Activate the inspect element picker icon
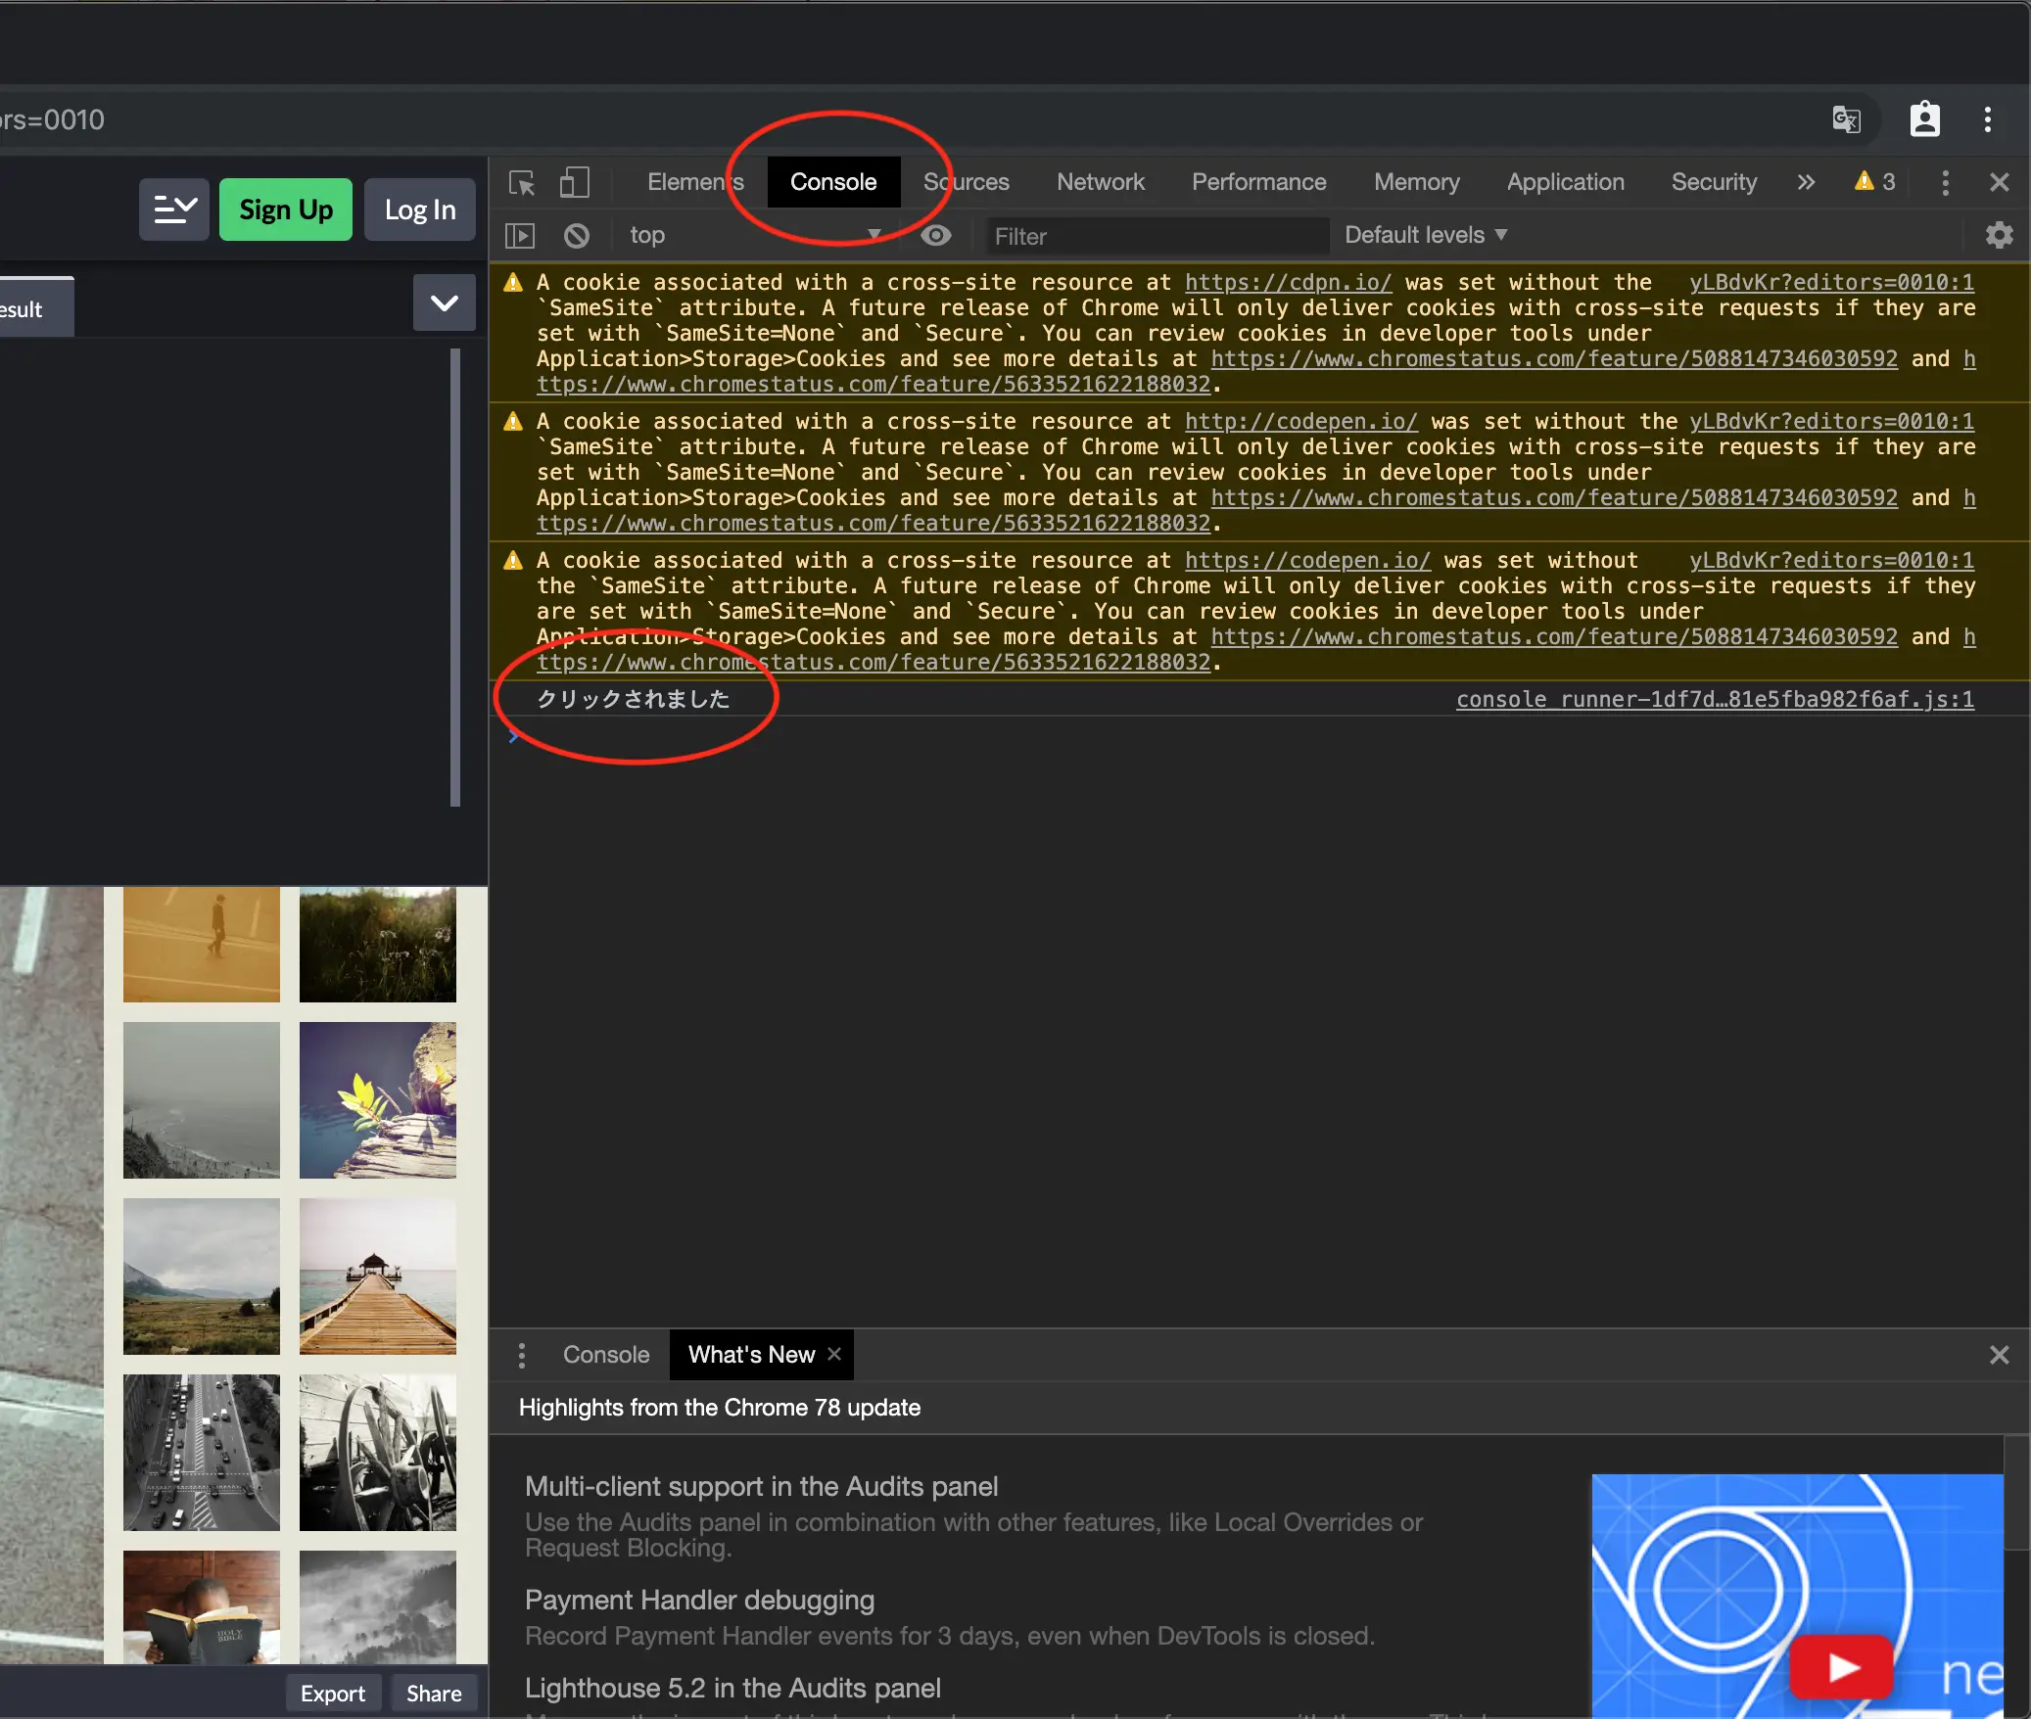The width and height of the screenshot is (2031, 1719). (x=522, y=183)
